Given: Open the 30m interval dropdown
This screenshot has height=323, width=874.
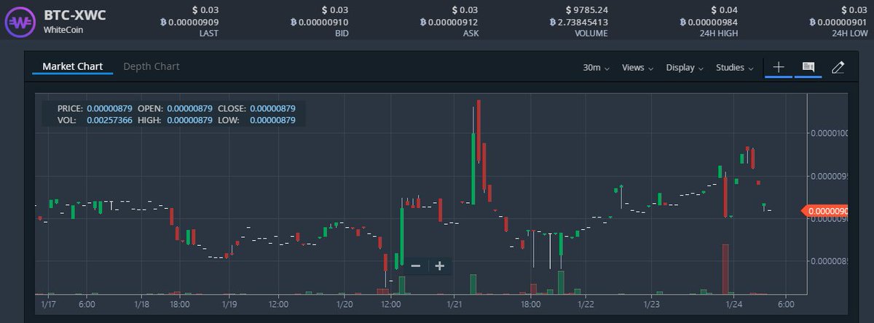Looking at the screenshot, I should (x=596, y=68).
